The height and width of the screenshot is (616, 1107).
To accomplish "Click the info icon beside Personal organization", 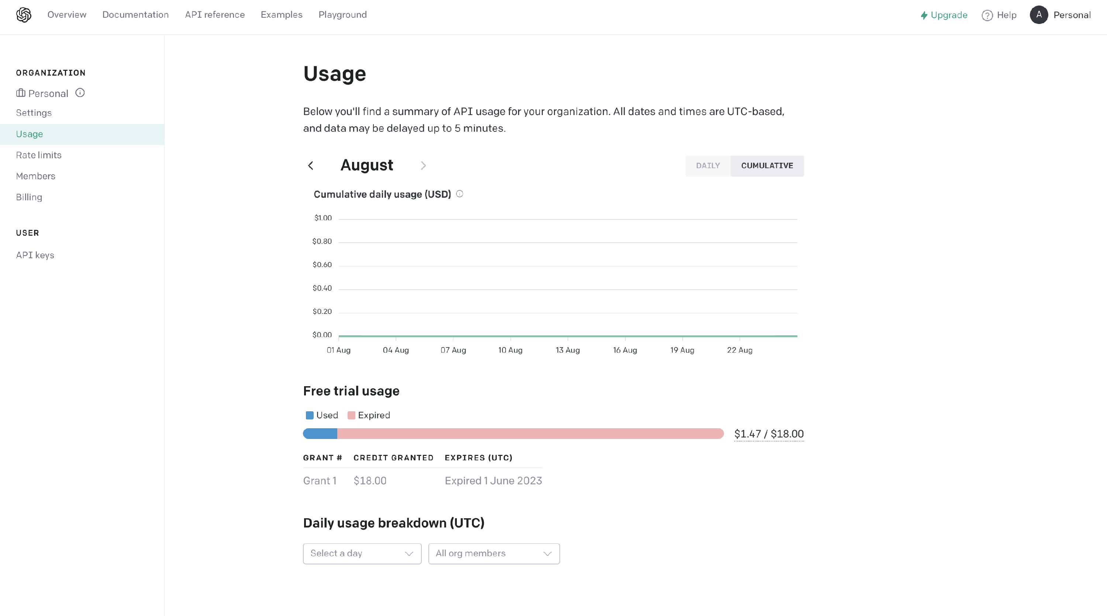I will pos(80,93).
